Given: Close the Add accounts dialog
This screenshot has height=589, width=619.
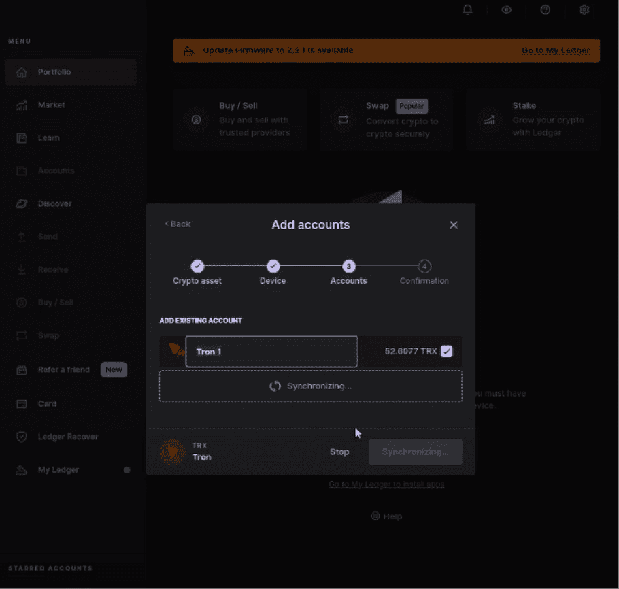Looking at the screenshot, I should pyautogui.click(x=454, y=225).
